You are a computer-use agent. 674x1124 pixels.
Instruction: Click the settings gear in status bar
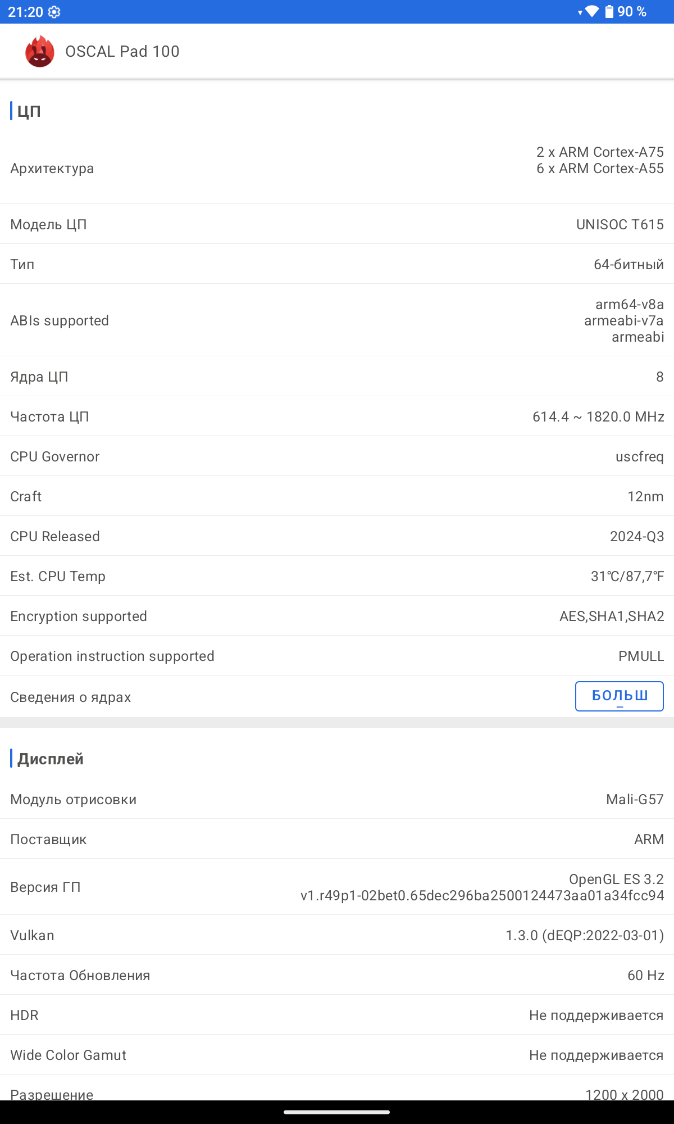point(54,12)
